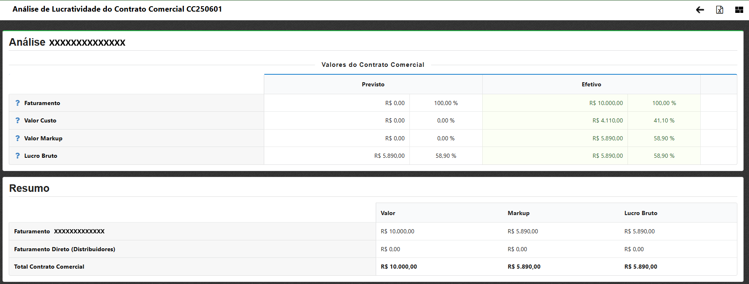The width and height of the screenshot is (749, 284).
Task: Click the Previsto column header
Action: [373, 84]
